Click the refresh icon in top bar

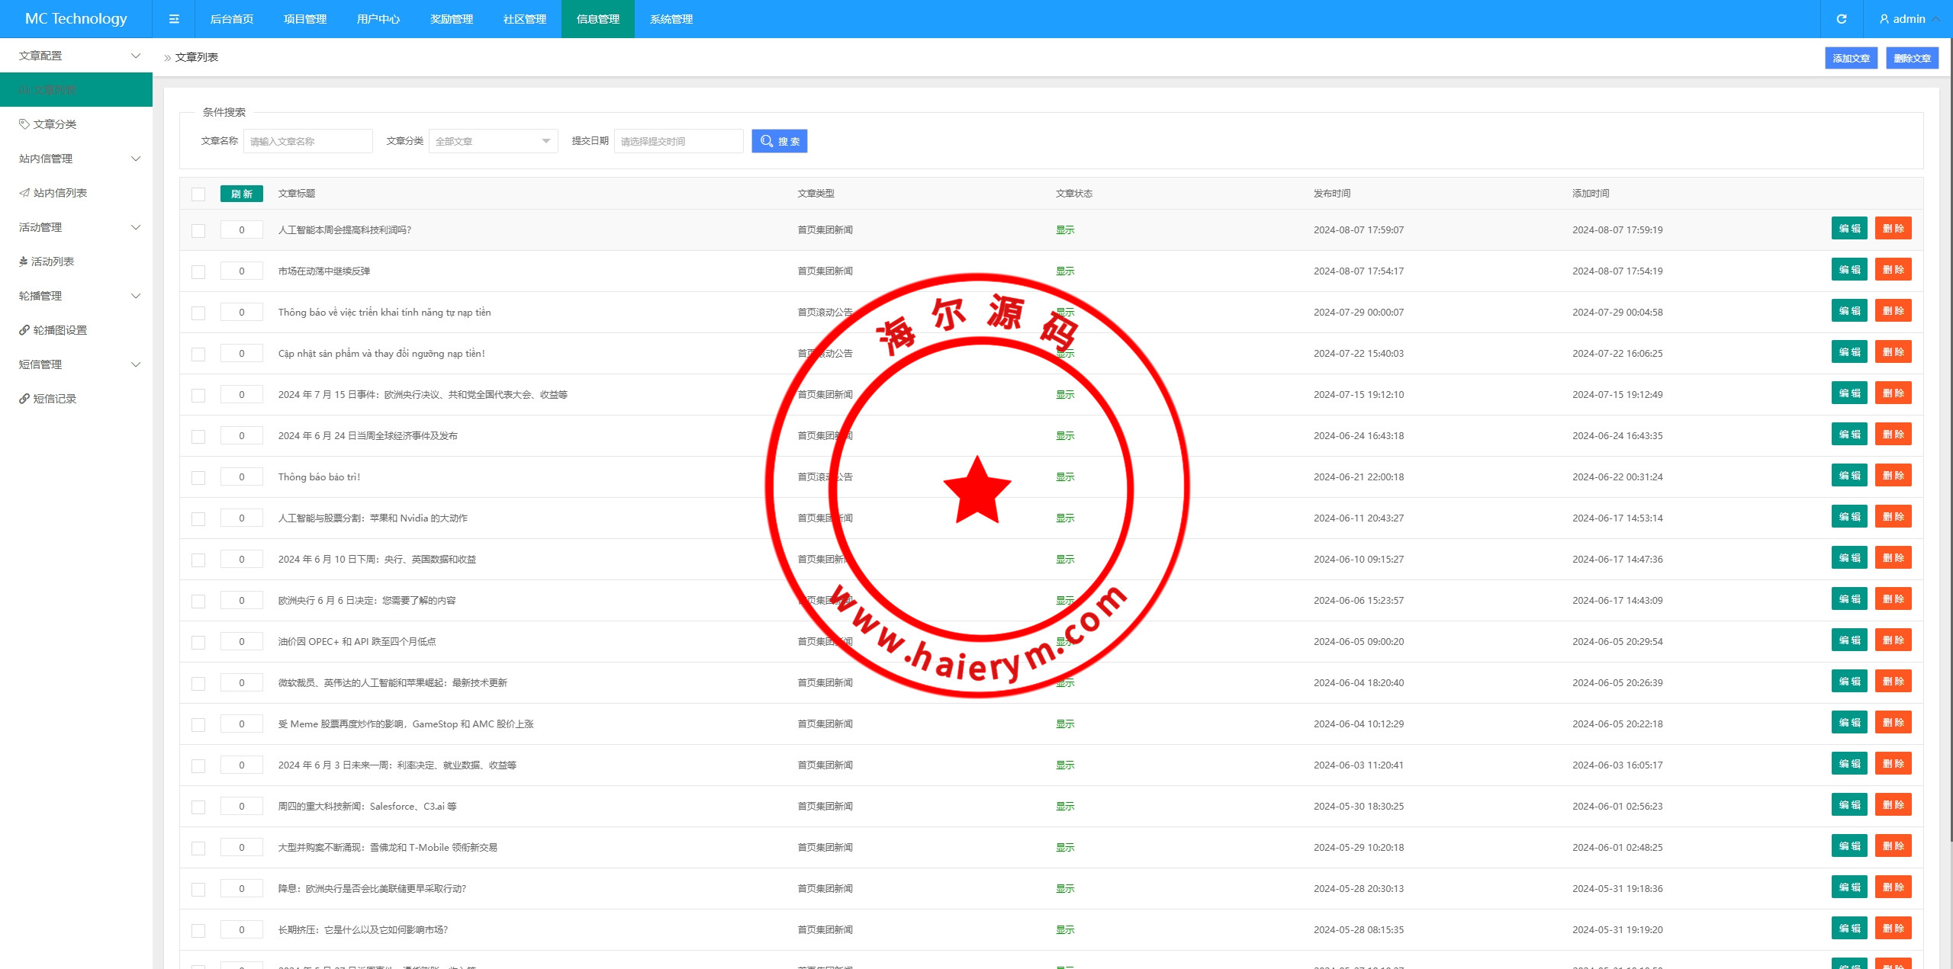1842,19
